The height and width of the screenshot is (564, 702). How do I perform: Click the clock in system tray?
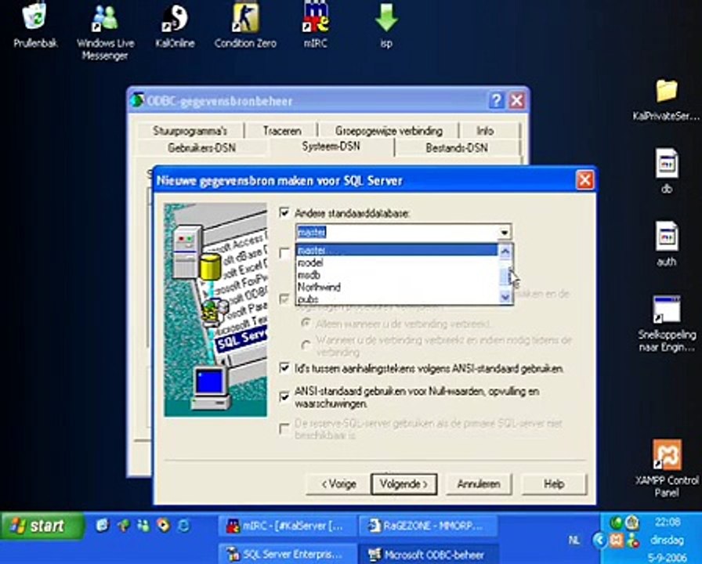point(667,522)
